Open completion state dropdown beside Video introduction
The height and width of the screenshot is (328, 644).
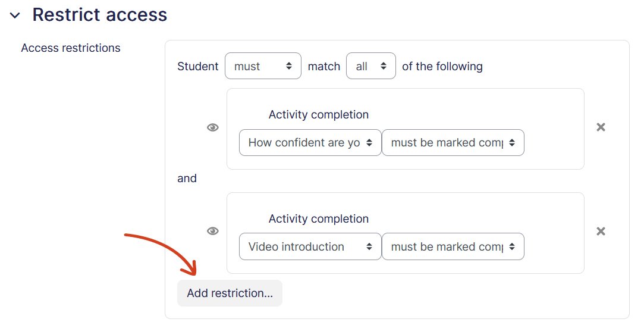(x=453, y=246)
